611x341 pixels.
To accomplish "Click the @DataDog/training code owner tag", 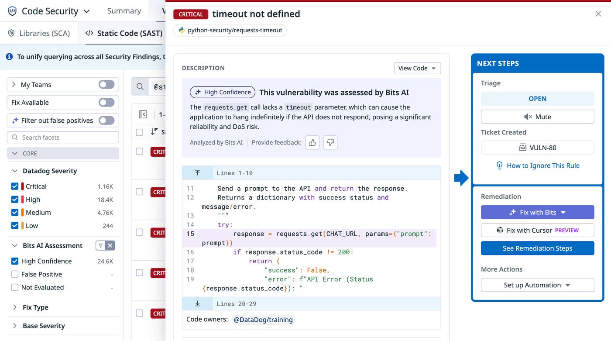I will click(x=263, y=320).
